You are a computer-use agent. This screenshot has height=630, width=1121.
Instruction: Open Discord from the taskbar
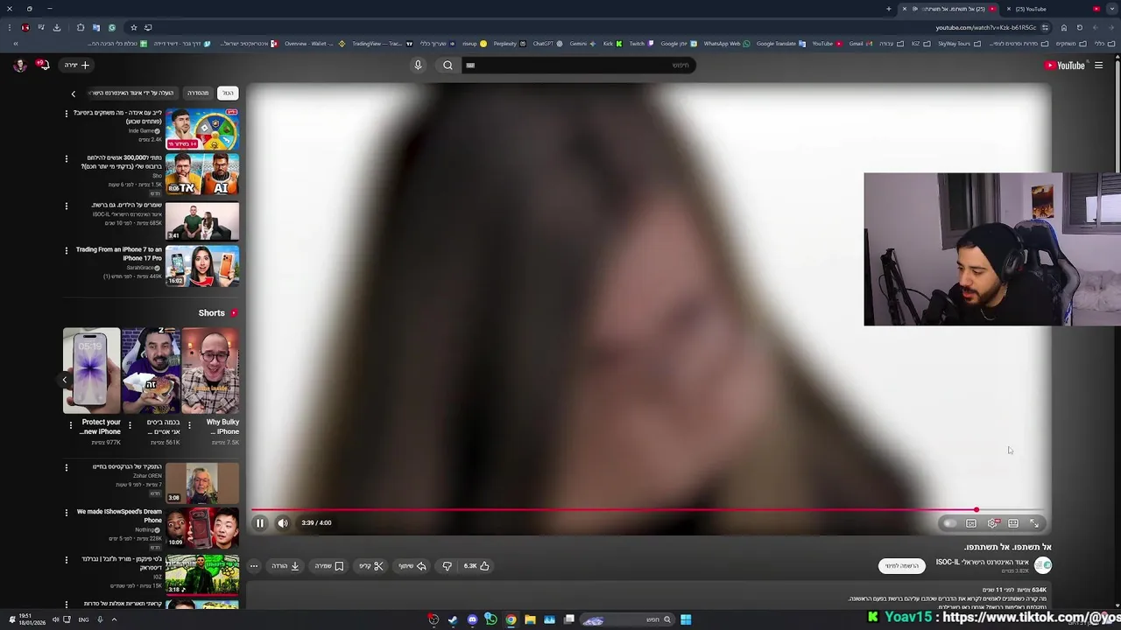(472, 619)
